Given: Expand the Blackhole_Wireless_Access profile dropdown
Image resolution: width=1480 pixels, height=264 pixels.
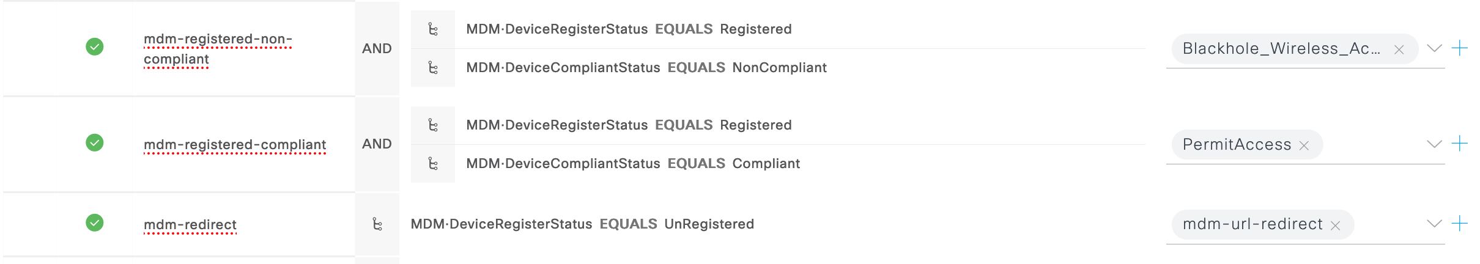Looking at the screenshot, I should (1434, 48).
